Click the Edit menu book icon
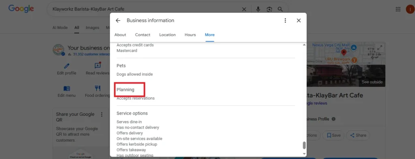 point(67,88)
